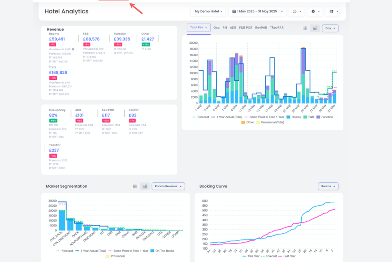The height and width of the screenshot is (262, 392).
Task: Toggle Forecast line in Booking Curve legend
Action: pyautogui.click(x=269, y=256)
